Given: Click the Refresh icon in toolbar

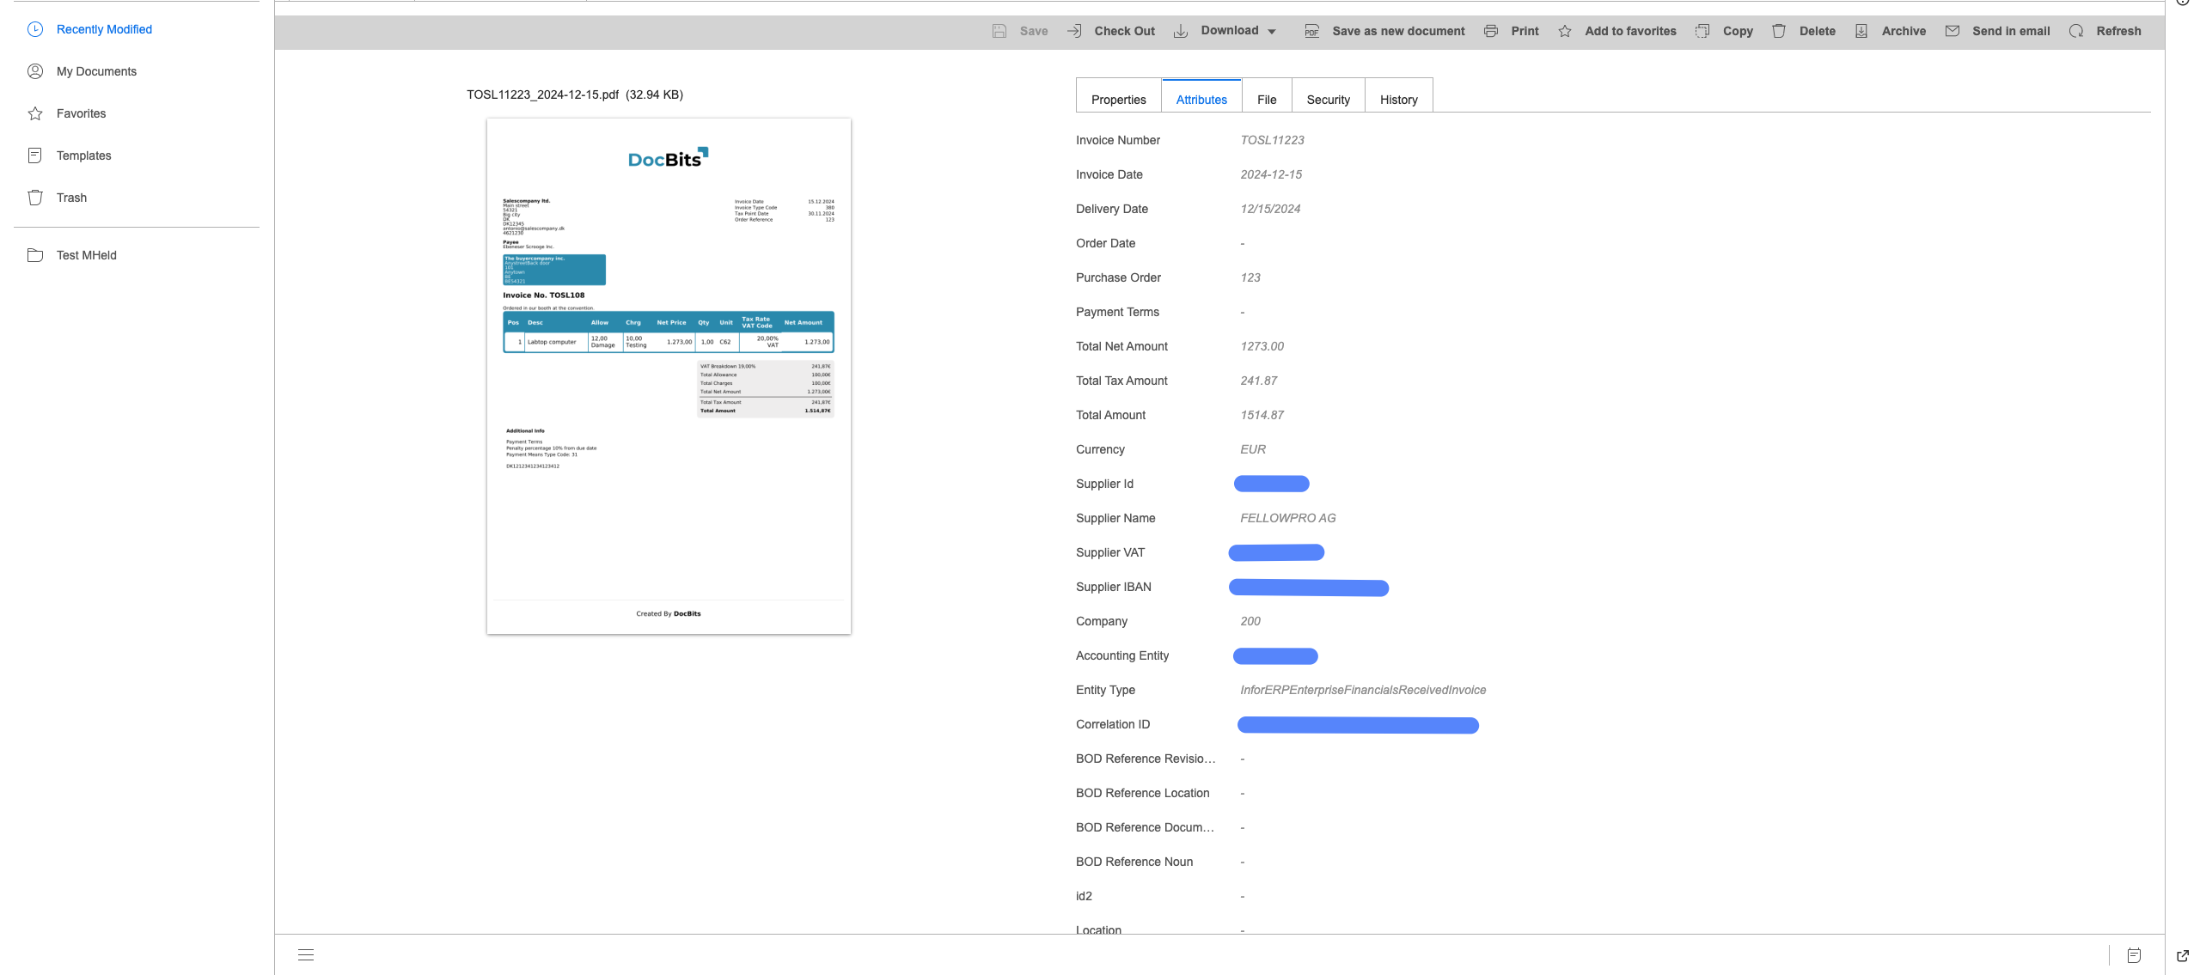Looking at the screenshot, I should click(2076, 31).
